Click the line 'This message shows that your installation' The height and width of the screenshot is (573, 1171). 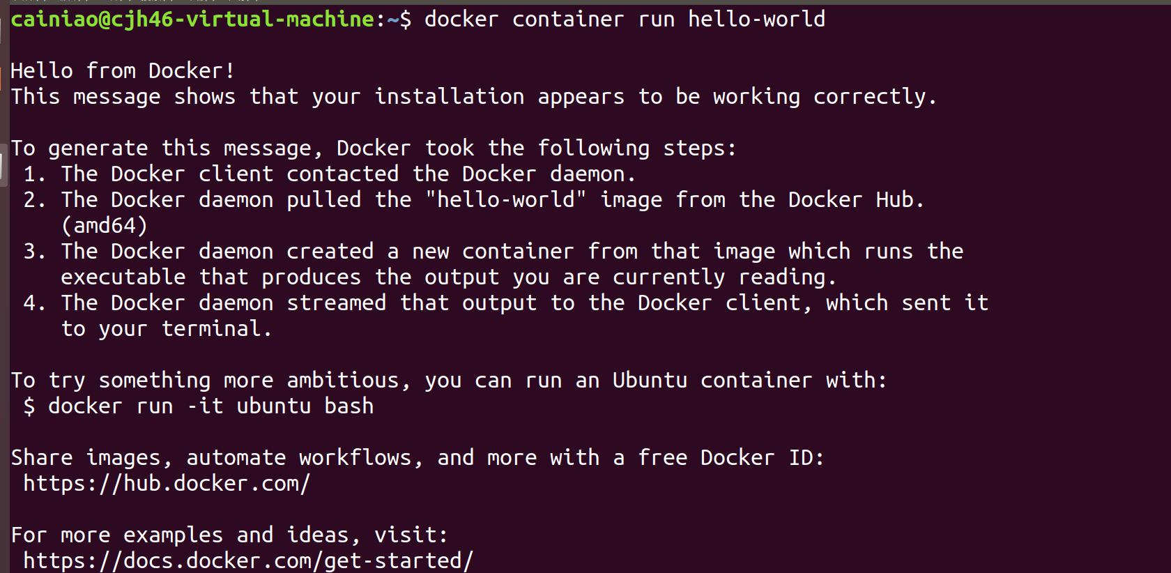click(x=473, y=97)
